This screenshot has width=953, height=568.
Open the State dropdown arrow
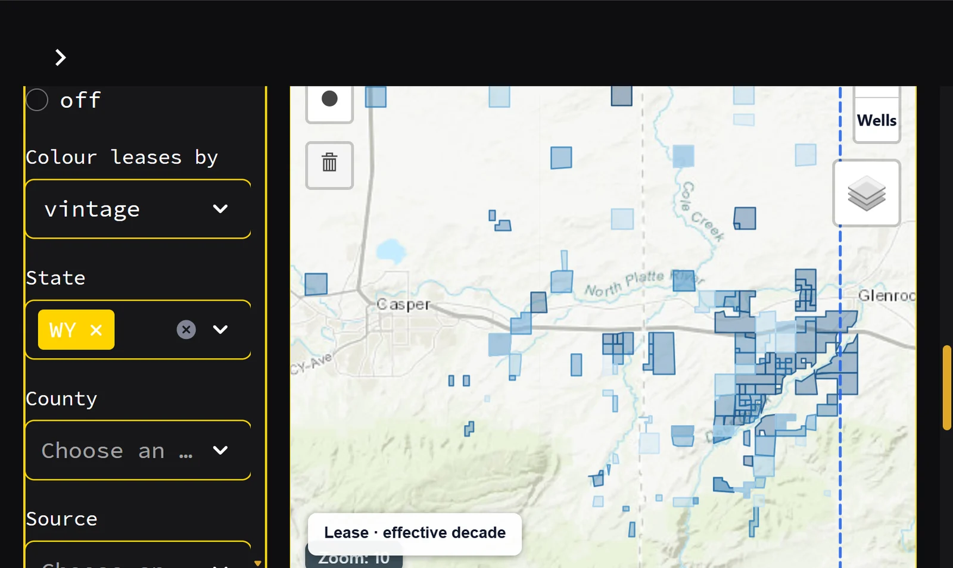(220, 329)
